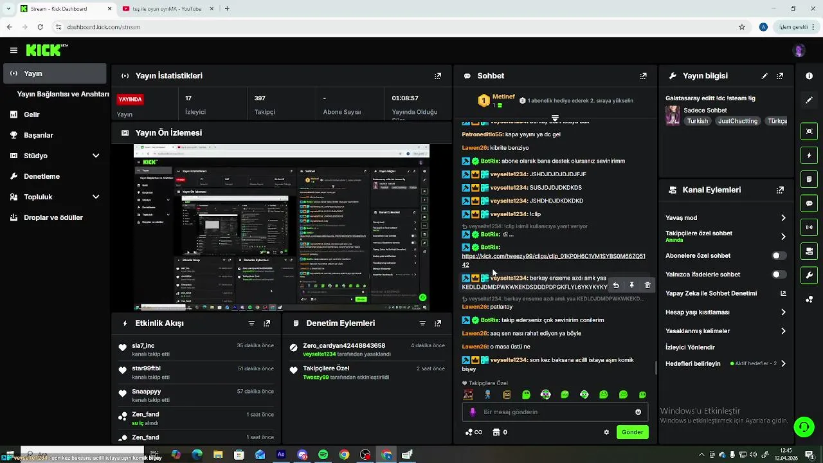
Task: Open the hamburger menu beside the Kick logo
Action: pyautogui.click(x=14, y=50)
